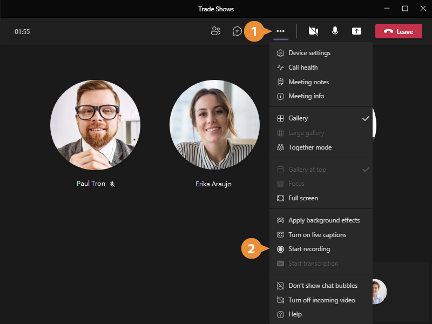
Task: Turn on live captions
Action: (x=316, y=234)
